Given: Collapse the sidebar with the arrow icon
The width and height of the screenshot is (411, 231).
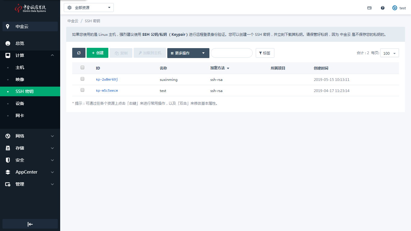Looking at the screenshot, I should click(30, 224).
